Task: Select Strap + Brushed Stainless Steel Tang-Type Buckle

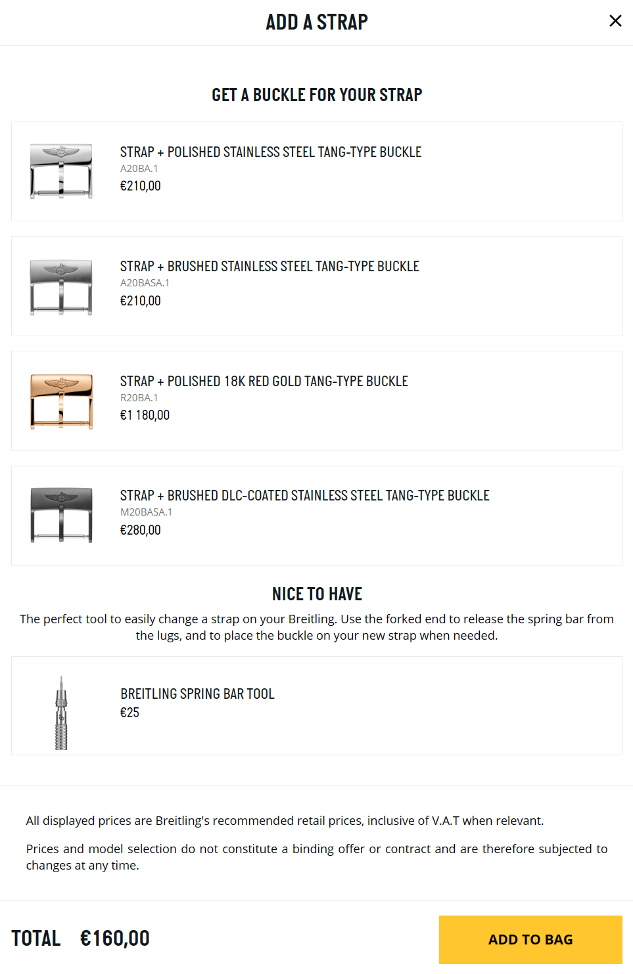Action: pyautogui.click(x=317, y=286)
